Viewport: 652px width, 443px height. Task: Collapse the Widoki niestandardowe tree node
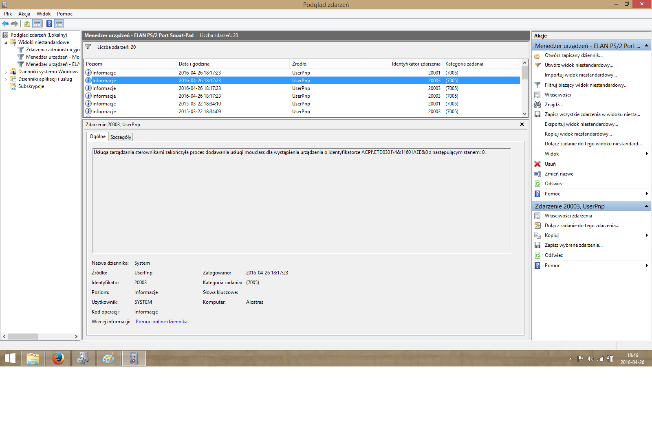[x=6, y=42]
